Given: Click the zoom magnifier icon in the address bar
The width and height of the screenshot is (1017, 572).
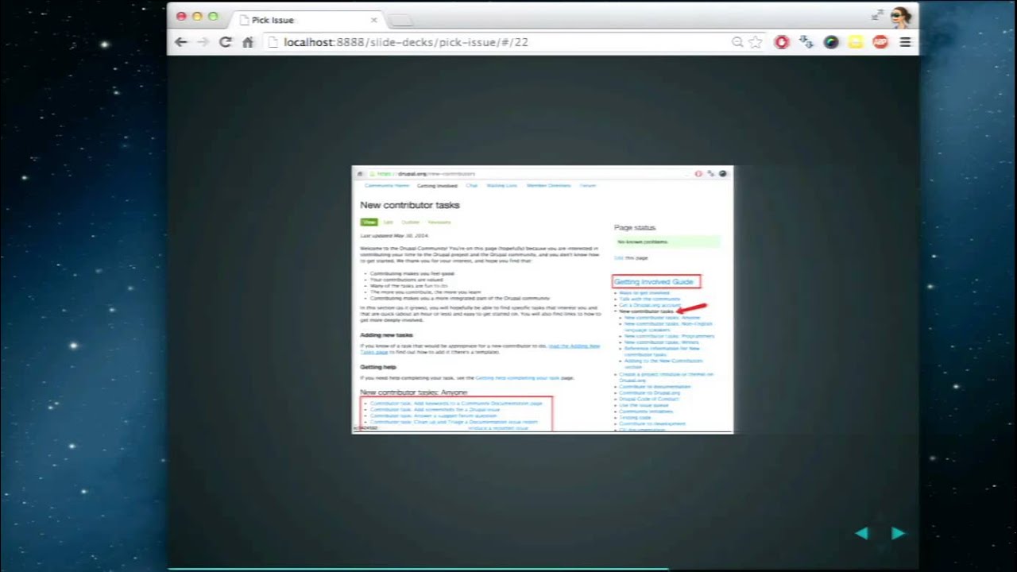Looking at the screenshot, I should 737,42.
